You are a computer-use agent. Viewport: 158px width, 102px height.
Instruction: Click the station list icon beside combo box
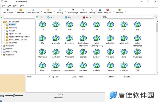click(37, 17)
